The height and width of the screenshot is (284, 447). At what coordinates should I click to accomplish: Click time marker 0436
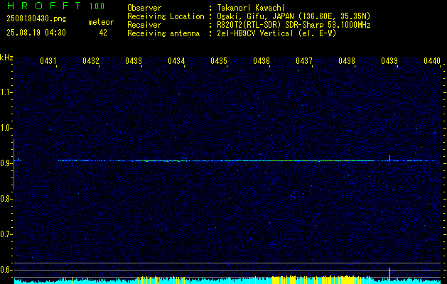click(x=262, y=61)
